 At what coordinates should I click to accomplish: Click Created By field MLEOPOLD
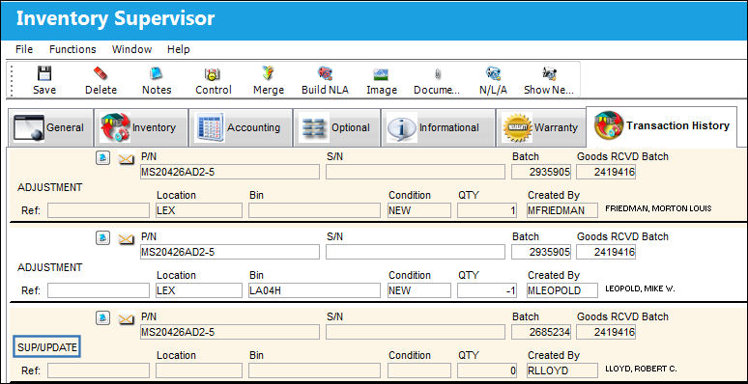pyautogui.click(x=561, y=290)
